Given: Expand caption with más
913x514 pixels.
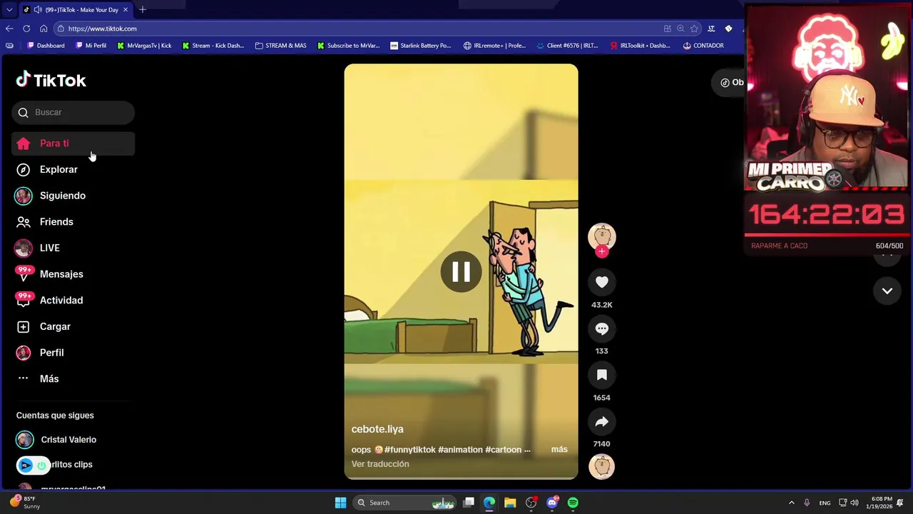Looking at the screenshot, I should point(559,449).
